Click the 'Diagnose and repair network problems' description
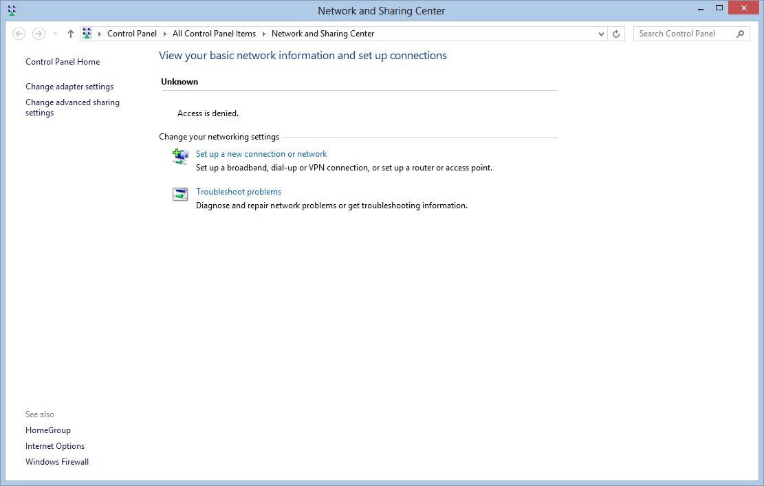 (331, 206)
